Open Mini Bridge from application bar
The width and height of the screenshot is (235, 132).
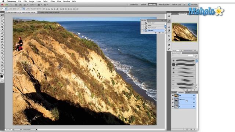[21, 5]
